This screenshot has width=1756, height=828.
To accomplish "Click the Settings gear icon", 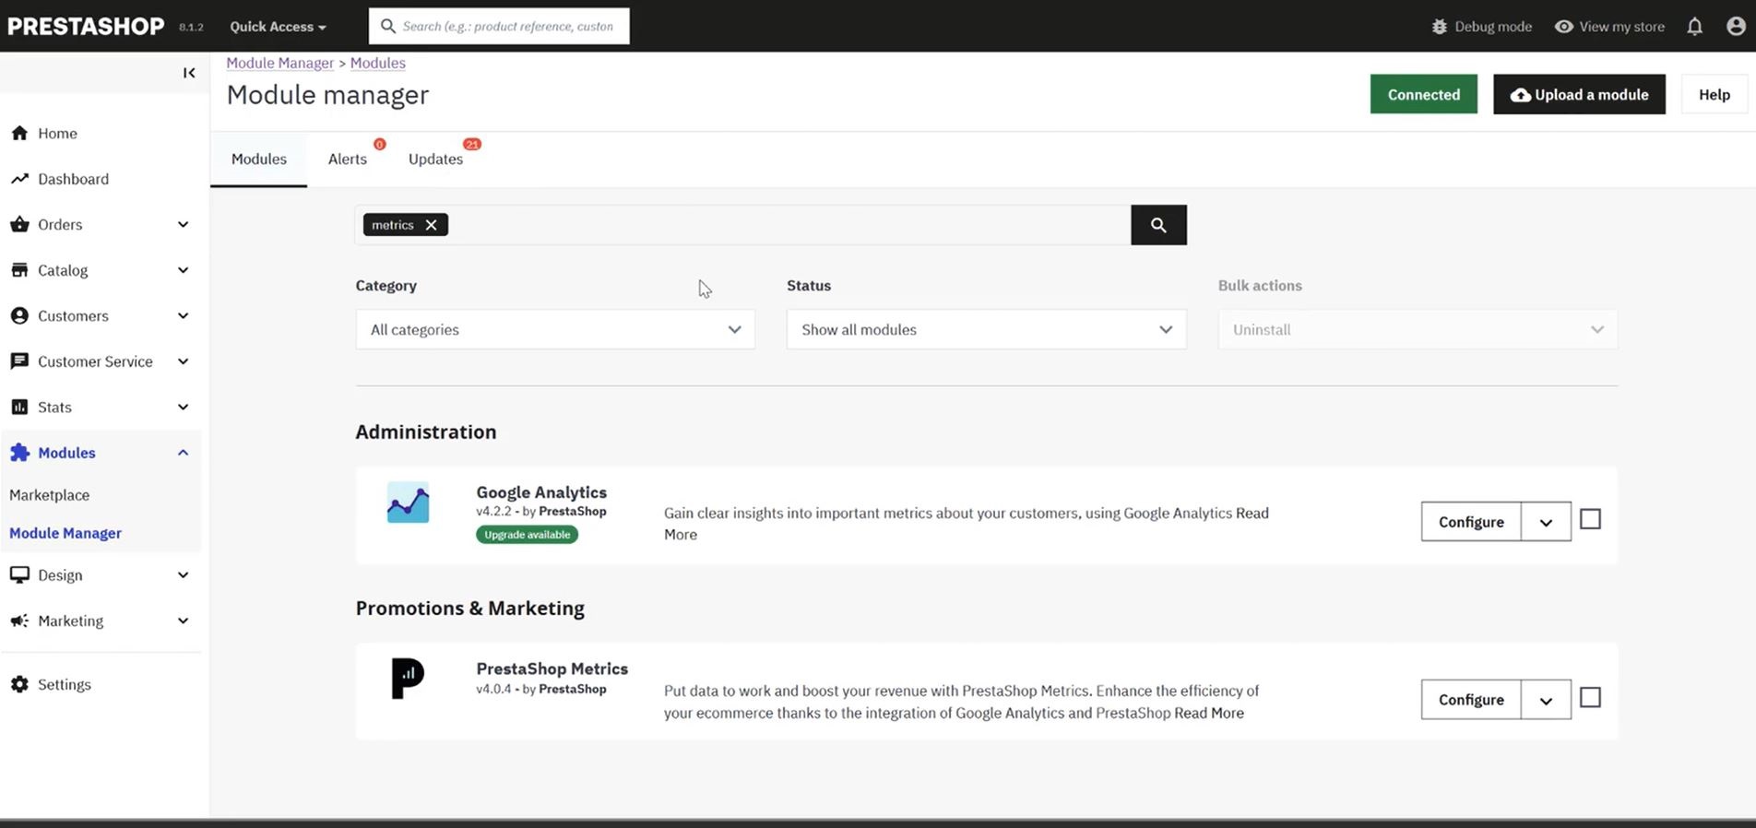I will [x=19, y=684].
